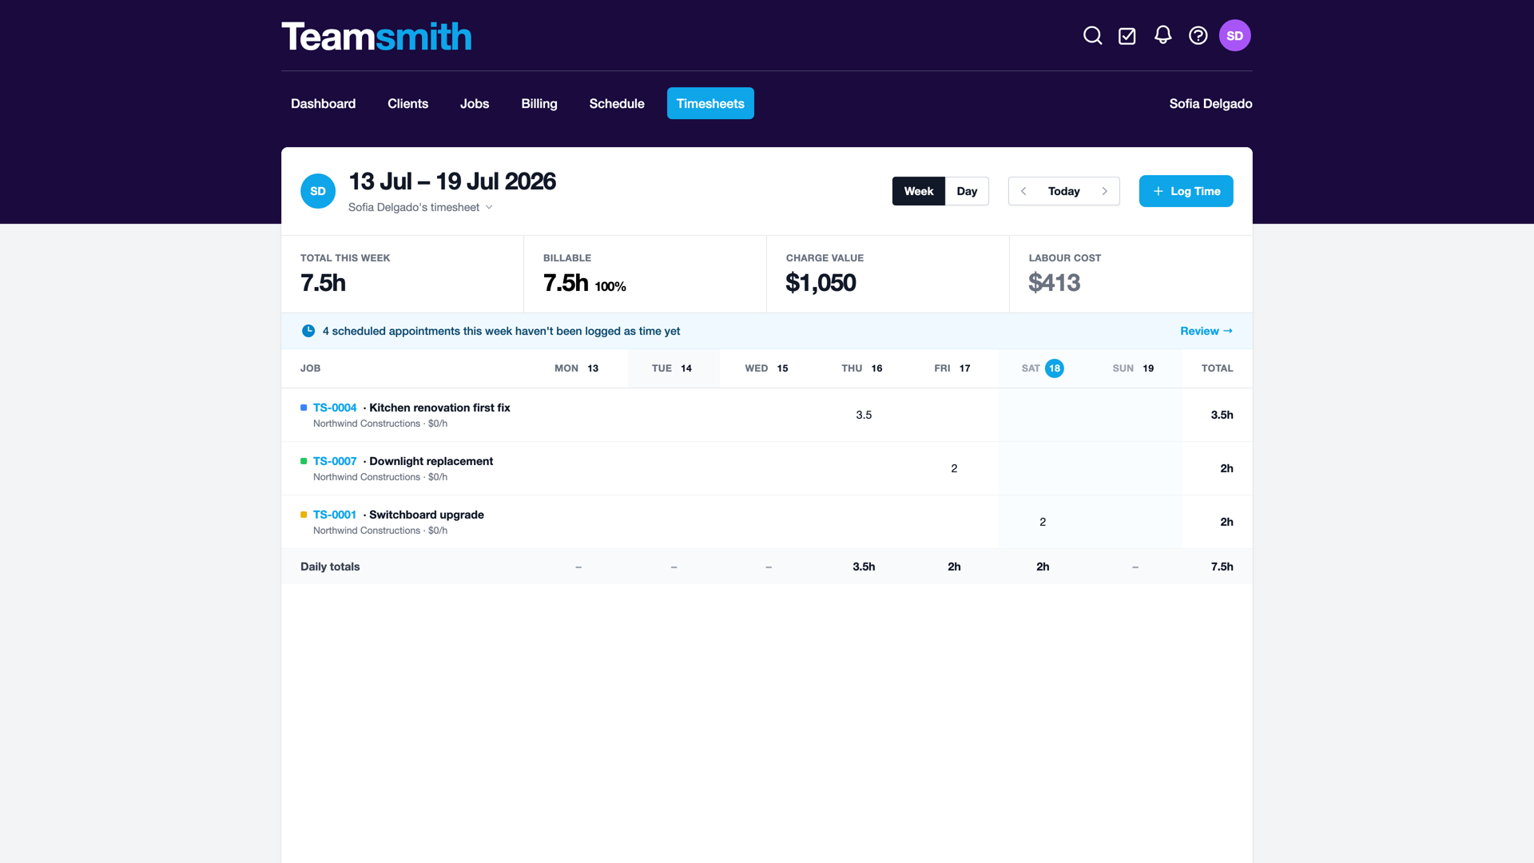Open the Sofia Delgado account menu
Viewport: 1534px width, 863px height.
tap(1210, 104)
